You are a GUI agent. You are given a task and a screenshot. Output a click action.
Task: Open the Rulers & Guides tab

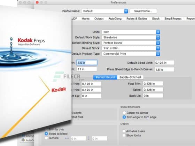(x=137, y=19)
